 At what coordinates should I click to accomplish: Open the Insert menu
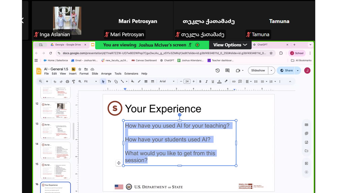(x=72, y=74)
